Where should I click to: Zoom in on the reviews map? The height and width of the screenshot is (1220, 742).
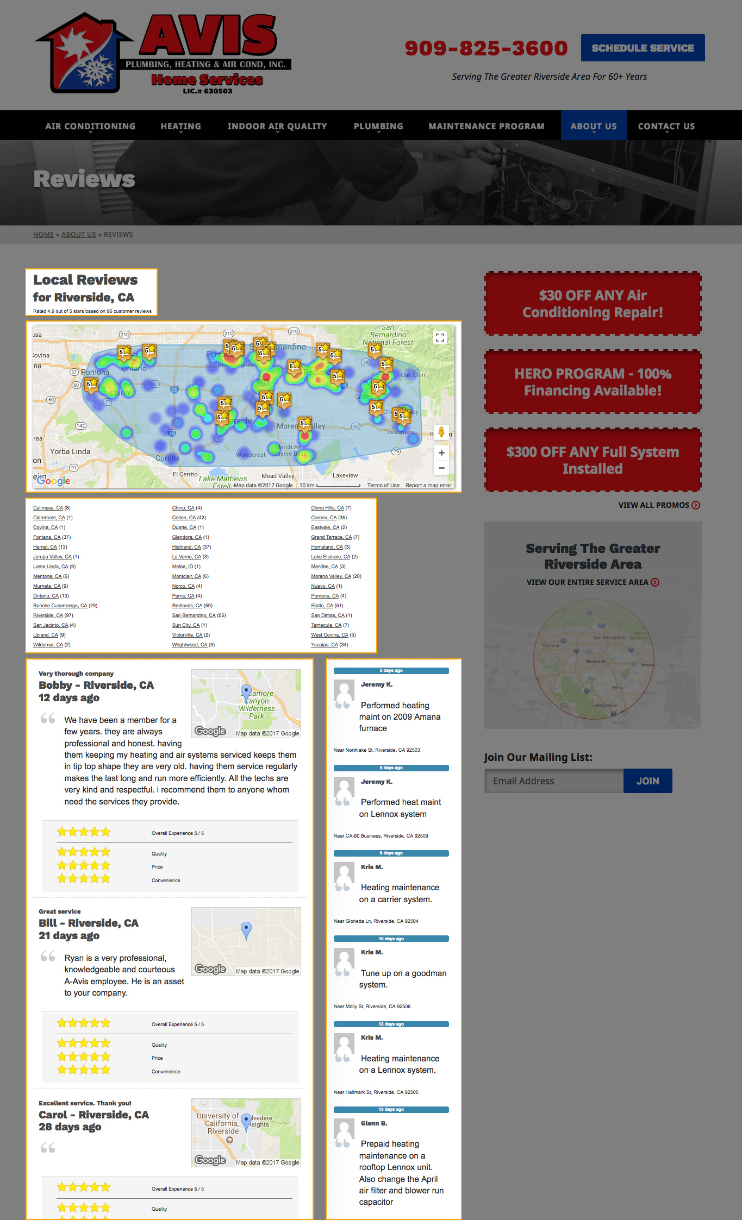(x=441, y=453)
